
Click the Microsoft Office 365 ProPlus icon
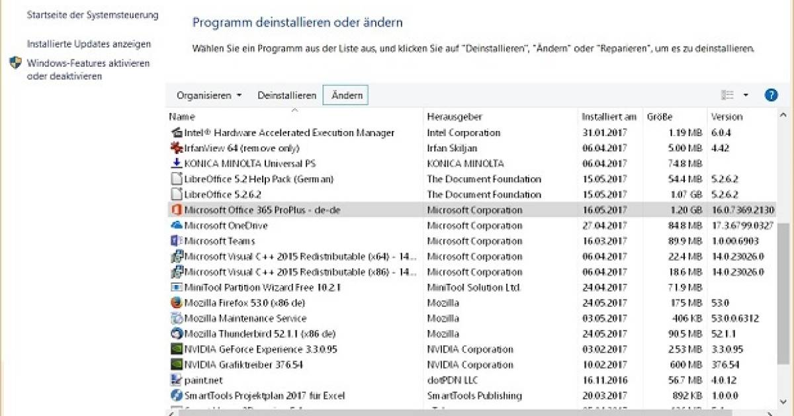pyautogui.click(x=176, y=210)
